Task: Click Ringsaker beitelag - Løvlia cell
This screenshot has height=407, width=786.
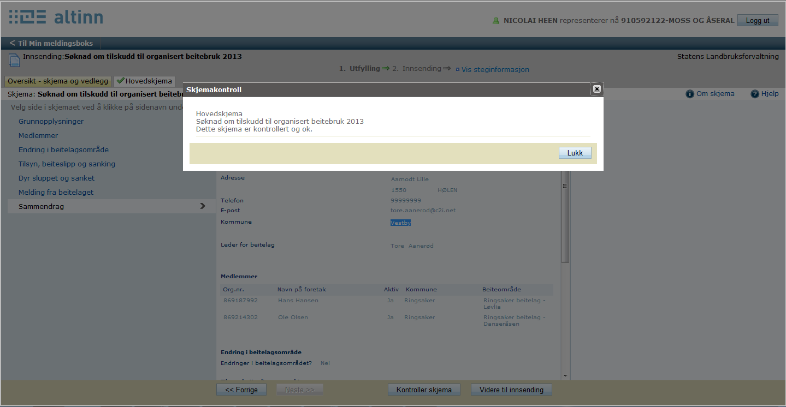Action: click(x=515, y=303)
